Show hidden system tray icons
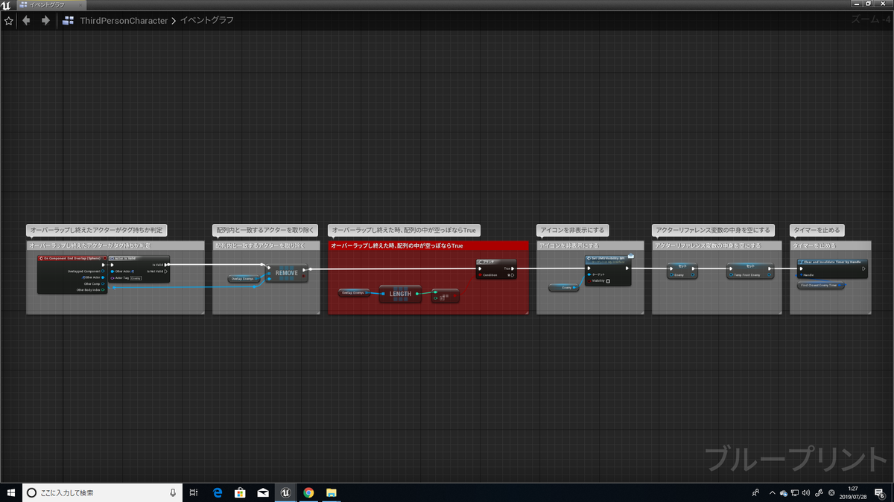The width and height of the screenshot is (894, 502). point(773,492)
